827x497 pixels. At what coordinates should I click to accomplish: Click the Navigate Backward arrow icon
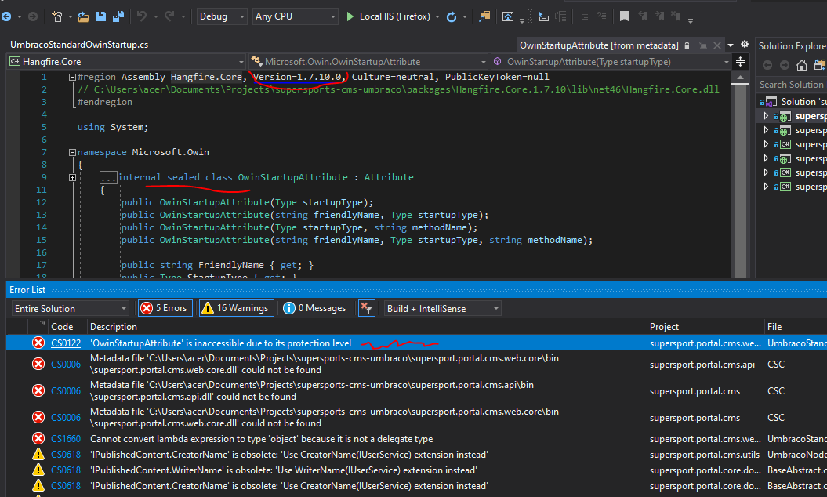coord(6,16)
